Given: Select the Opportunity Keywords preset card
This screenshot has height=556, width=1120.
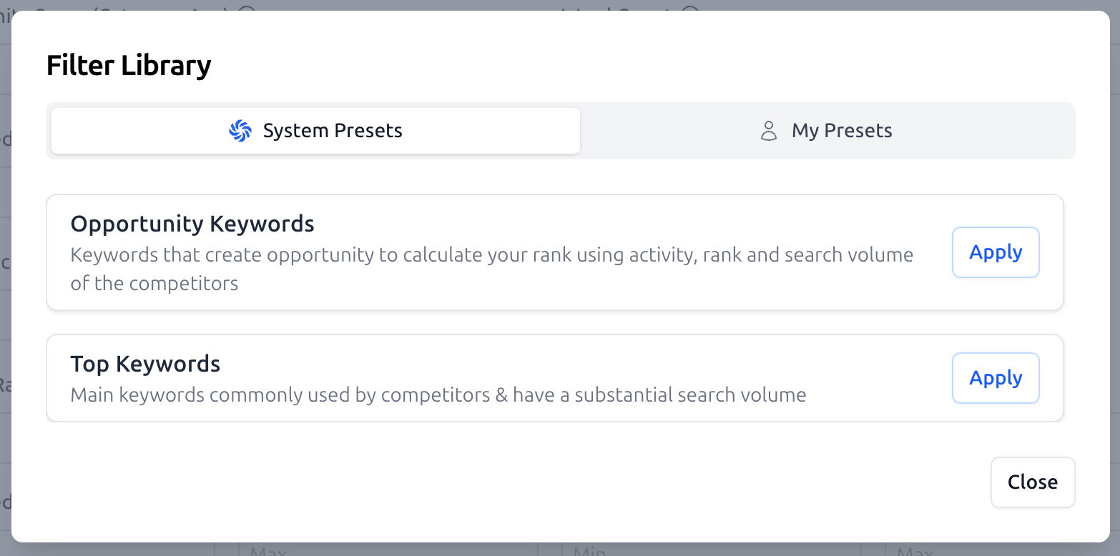Looking at the screenshot, I should click(501, 252).
